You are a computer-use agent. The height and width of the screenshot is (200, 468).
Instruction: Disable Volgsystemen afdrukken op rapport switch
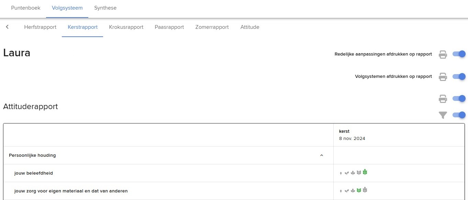coord(459,76)
